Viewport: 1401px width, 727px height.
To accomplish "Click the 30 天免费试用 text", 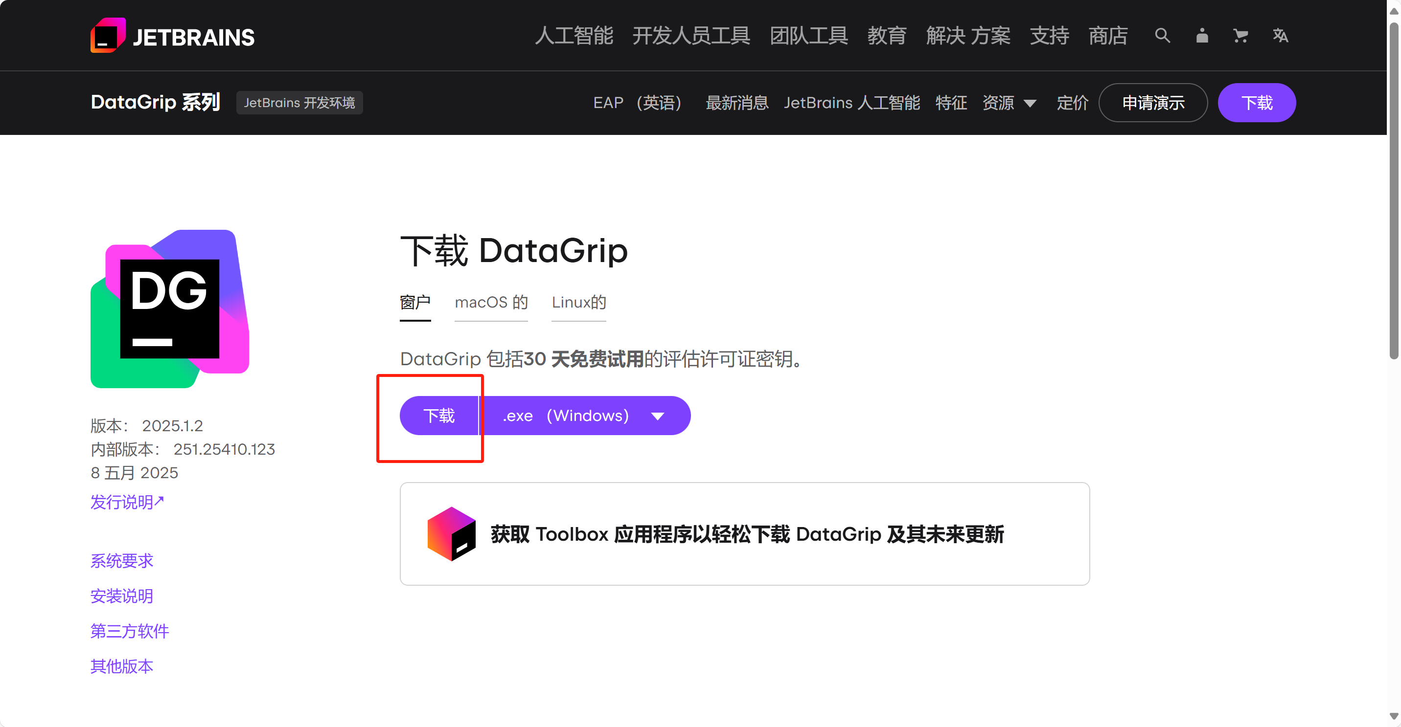I will [x=584, y=358].
